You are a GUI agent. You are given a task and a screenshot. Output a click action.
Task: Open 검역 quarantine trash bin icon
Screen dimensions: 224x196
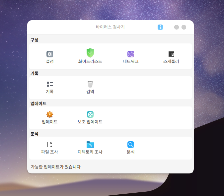90,84
